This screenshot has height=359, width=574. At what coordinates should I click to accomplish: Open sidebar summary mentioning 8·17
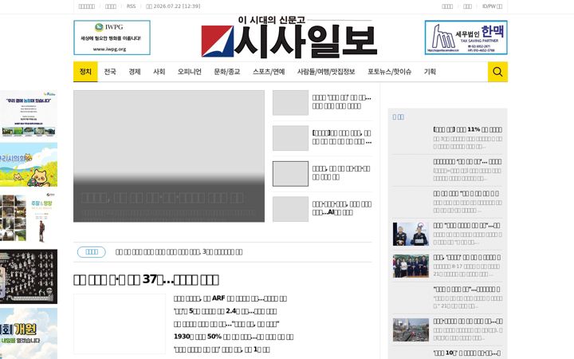coord(467,270)
